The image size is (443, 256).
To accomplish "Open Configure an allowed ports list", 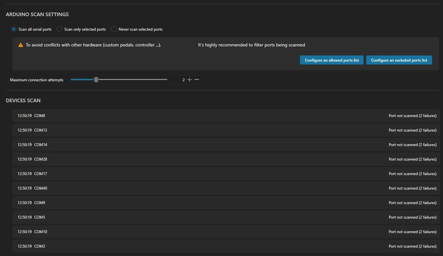I will click(332, 60).
